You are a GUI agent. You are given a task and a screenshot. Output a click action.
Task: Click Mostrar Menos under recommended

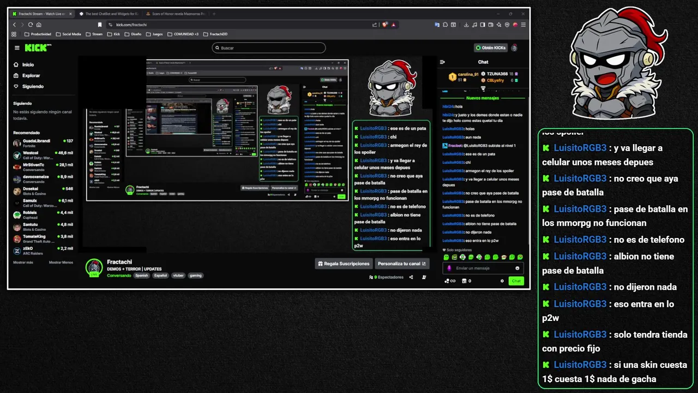pos(61,263)
